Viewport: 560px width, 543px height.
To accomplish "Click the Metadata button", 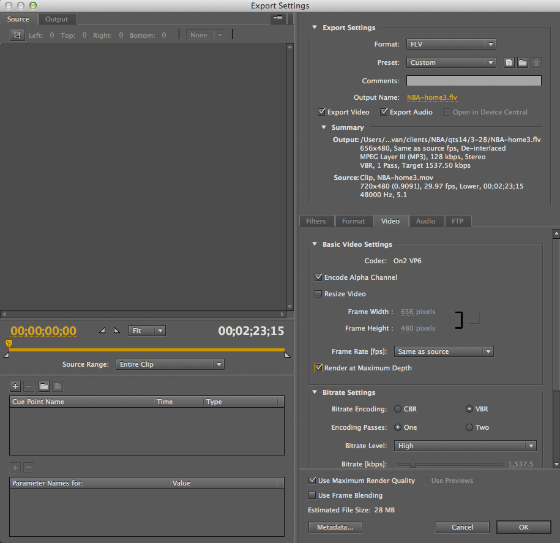I will 335,527.
